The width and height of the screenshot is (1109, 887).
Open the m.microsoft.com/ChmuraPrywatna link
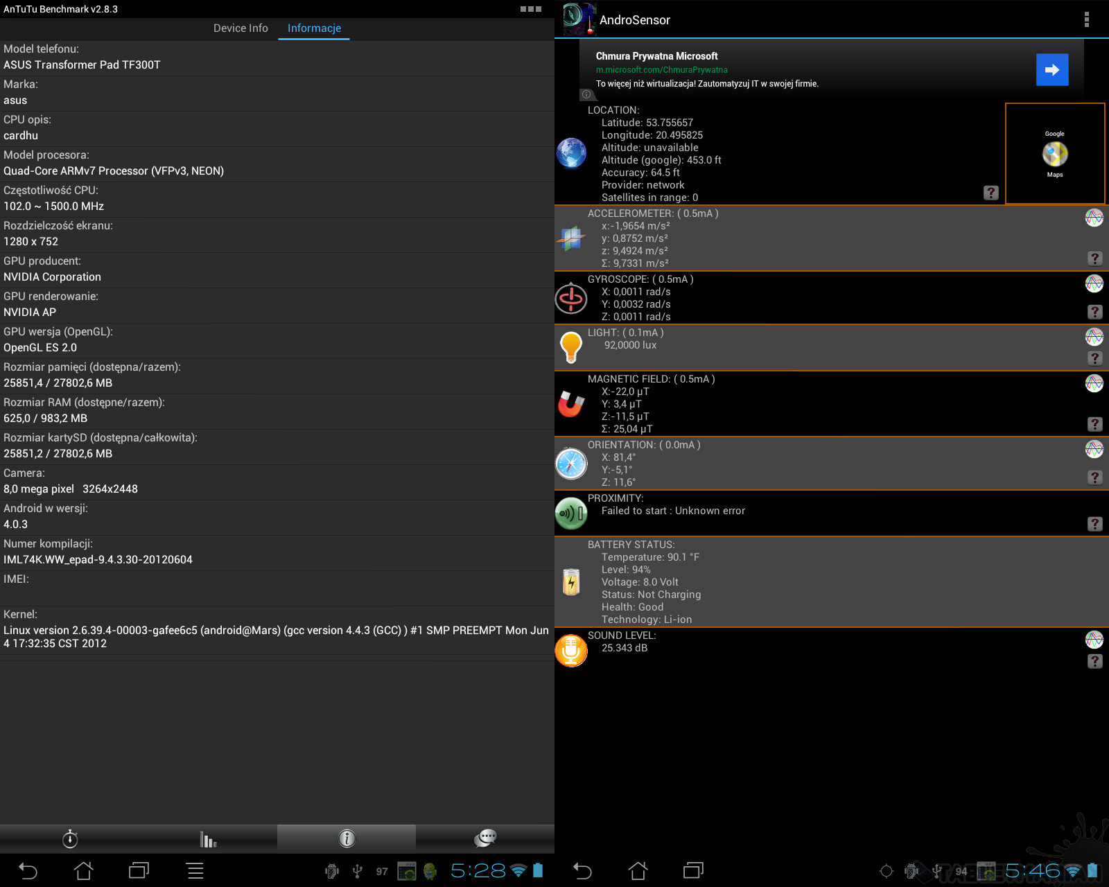pyautogui.click(x=661, y=70)
